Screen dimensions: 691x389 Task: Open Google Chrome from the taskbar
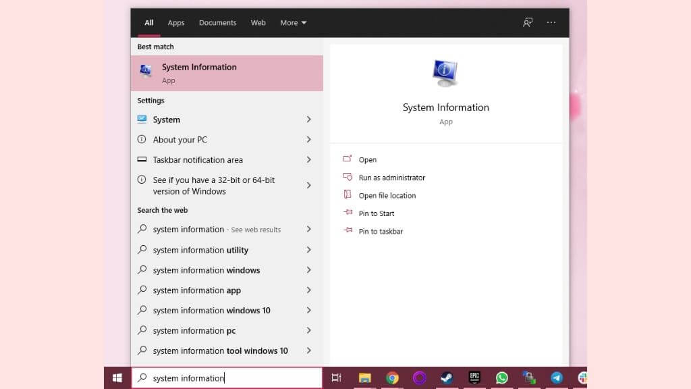[392, 378]
